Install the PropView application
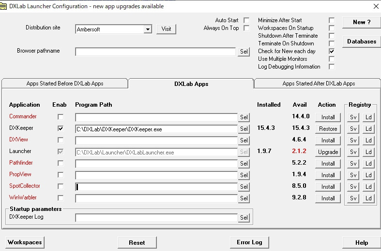 pos(328,175)
